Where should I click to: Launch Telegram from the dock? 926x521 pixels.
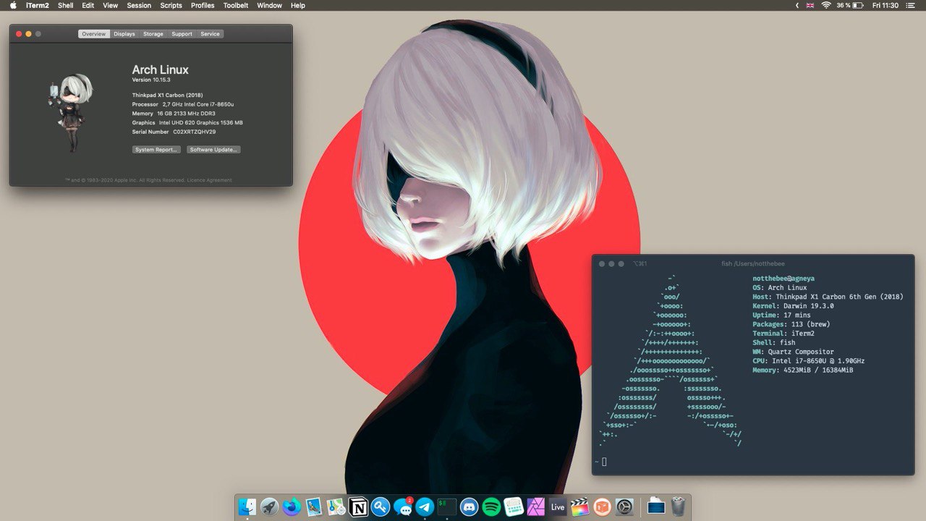point(425,507)
